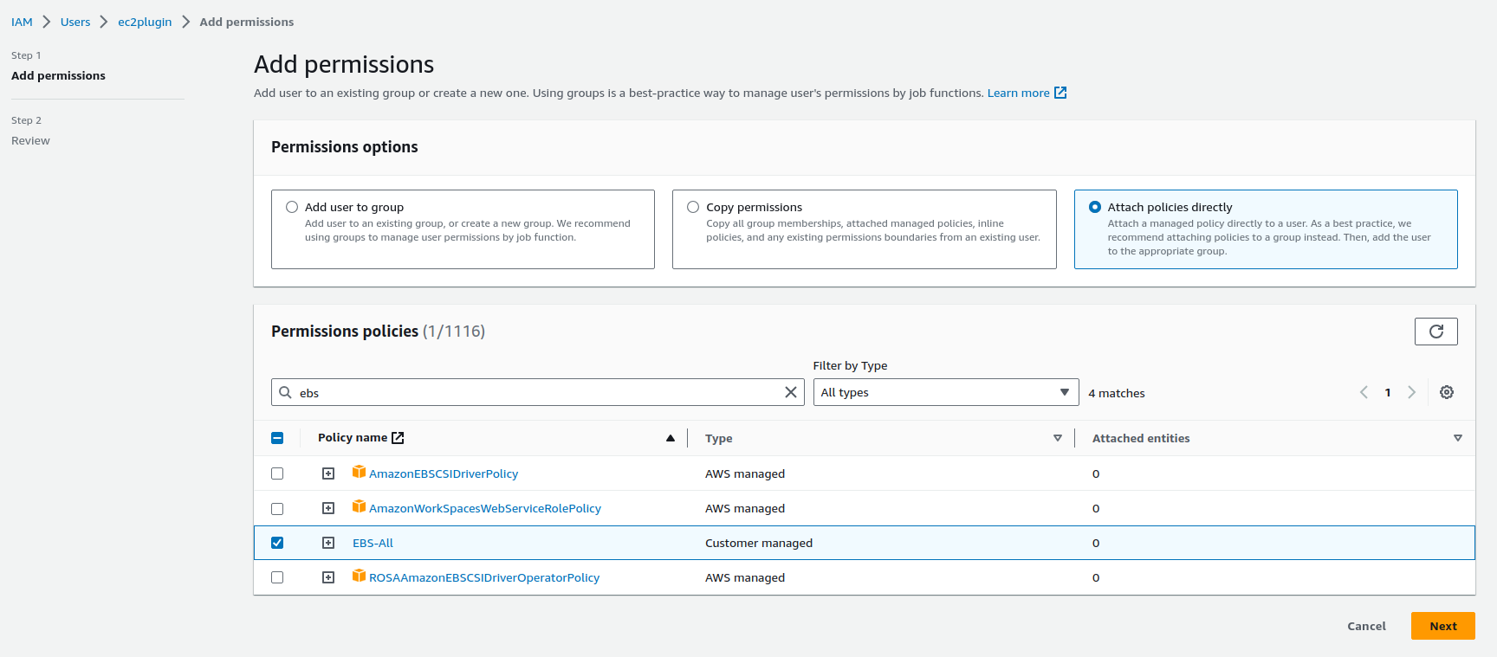
Task: Click the Policy name column header
Action: [353, 437]
